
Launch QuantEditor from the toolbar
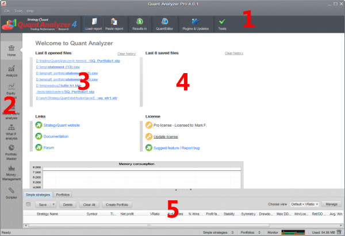coord(164,24)
